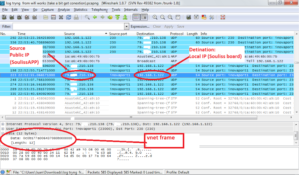The height and width of the screenshot is (175, 299).
Task: Select STP packet 12 row
Action: [147, 112]
